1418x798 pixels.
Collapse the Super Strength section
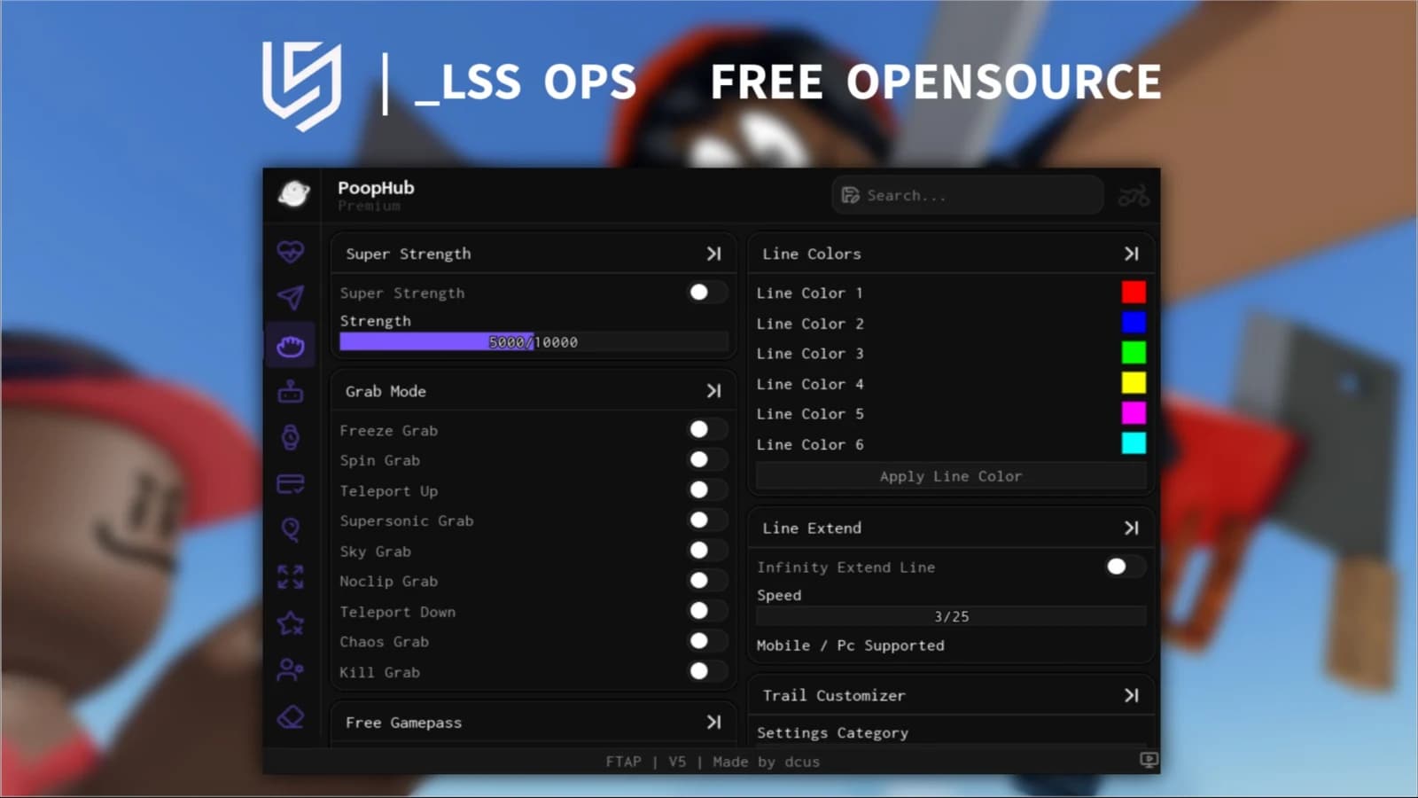[713, 254]
